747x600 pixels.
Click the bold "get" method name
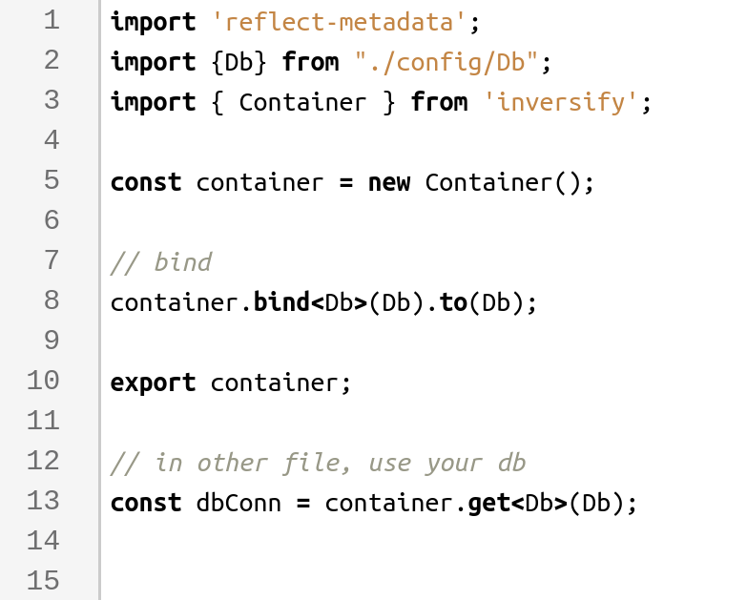point(488,503)
